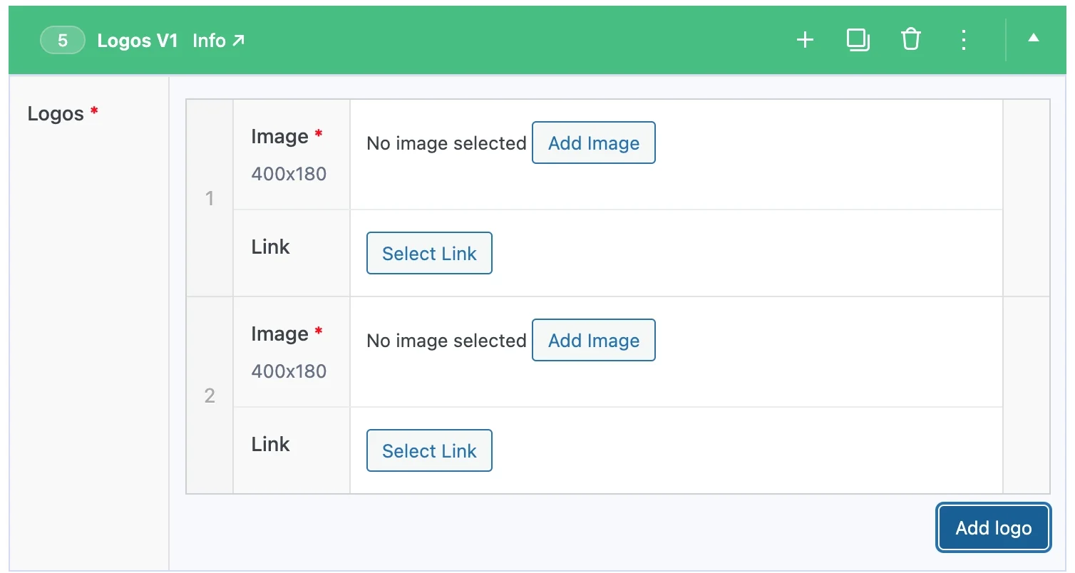Viewport: 1075px width, 573px height.
Task: Choose Select Link in logo row 2
Action: click(x=429, y=450)
